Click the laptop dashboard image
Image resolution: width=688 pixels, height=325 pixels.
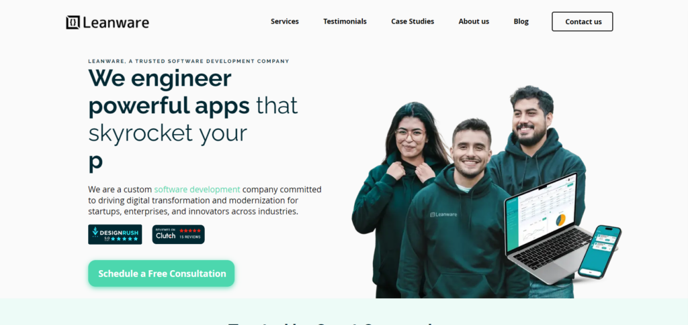point(548,227)
